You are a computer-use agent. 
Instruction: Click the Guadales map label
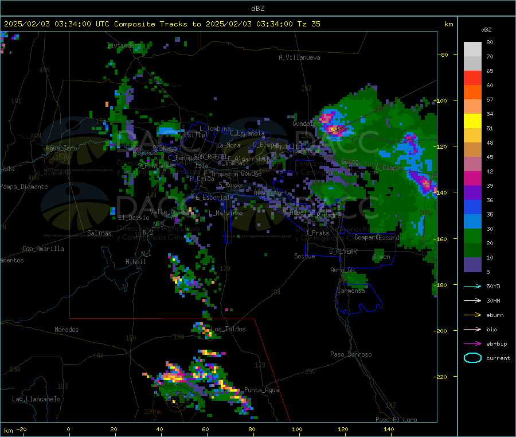306,123
